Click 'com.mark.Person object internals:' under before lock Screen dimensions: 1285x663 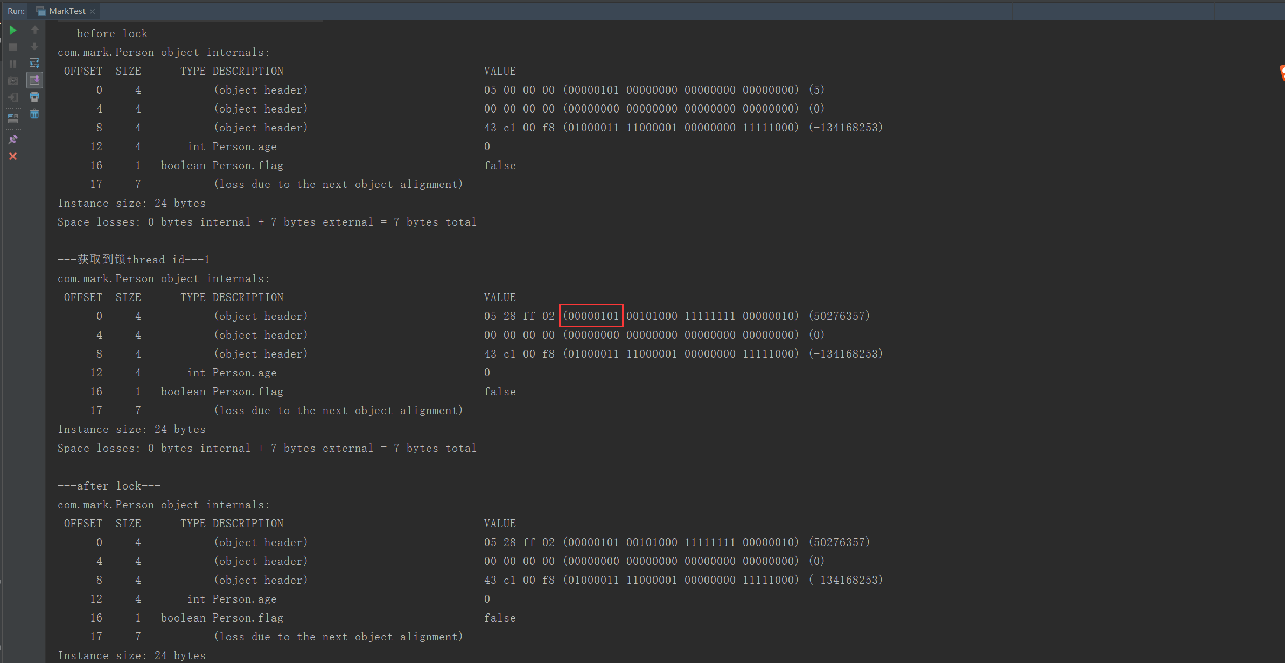point(164,52)
